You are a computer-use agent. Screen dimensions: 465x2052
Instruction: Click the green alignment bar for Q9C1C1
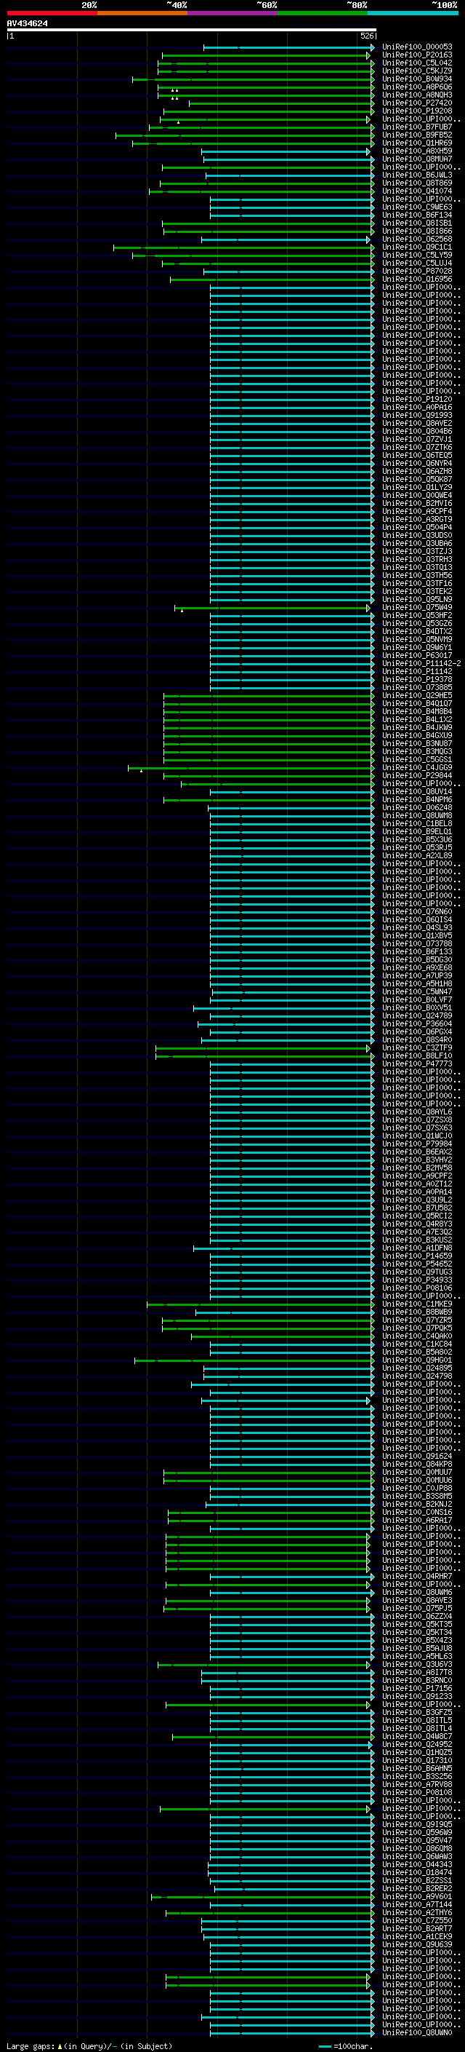coord(244,247)
